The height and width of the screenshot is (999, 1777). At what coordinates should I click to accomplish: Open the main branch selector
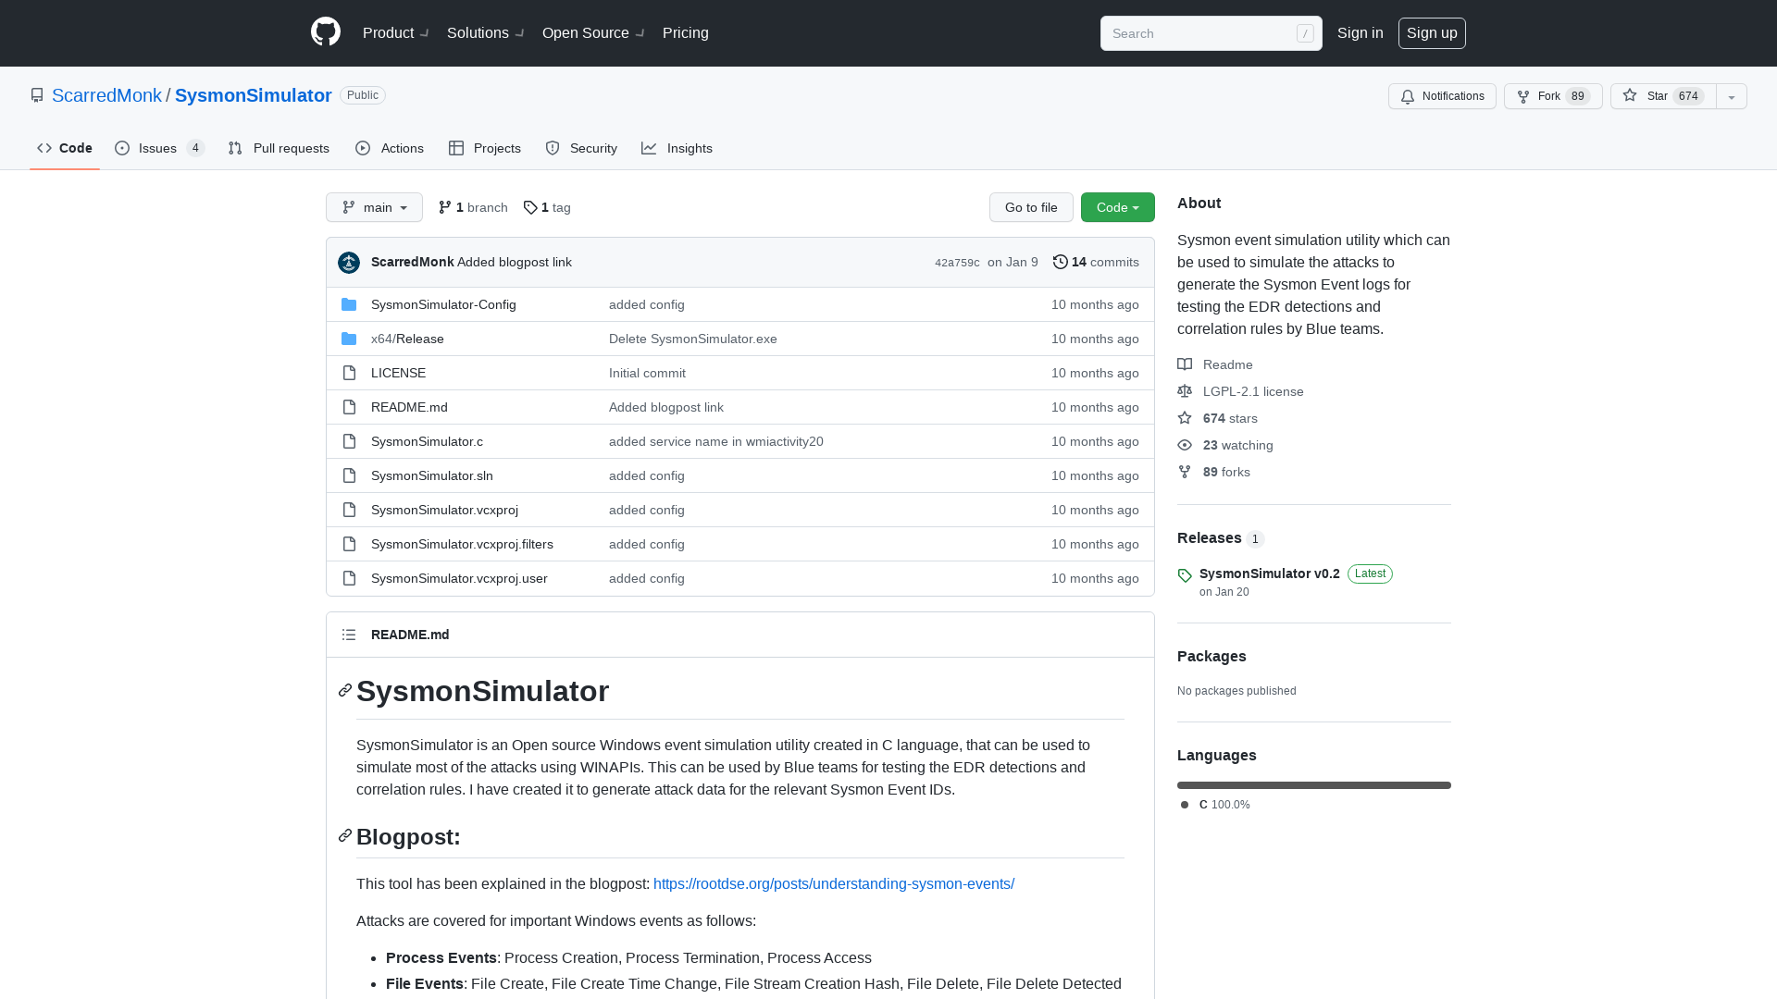click(374, 207)
